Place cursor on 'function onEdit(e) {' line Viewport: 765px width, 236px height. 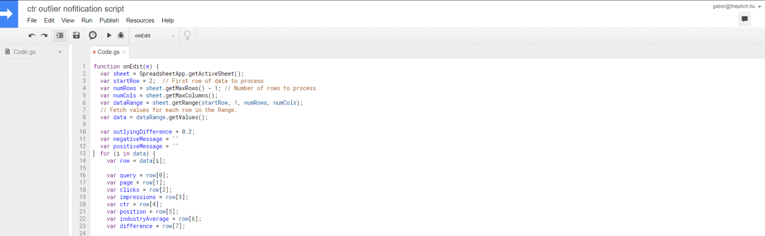tap(126, 66)
